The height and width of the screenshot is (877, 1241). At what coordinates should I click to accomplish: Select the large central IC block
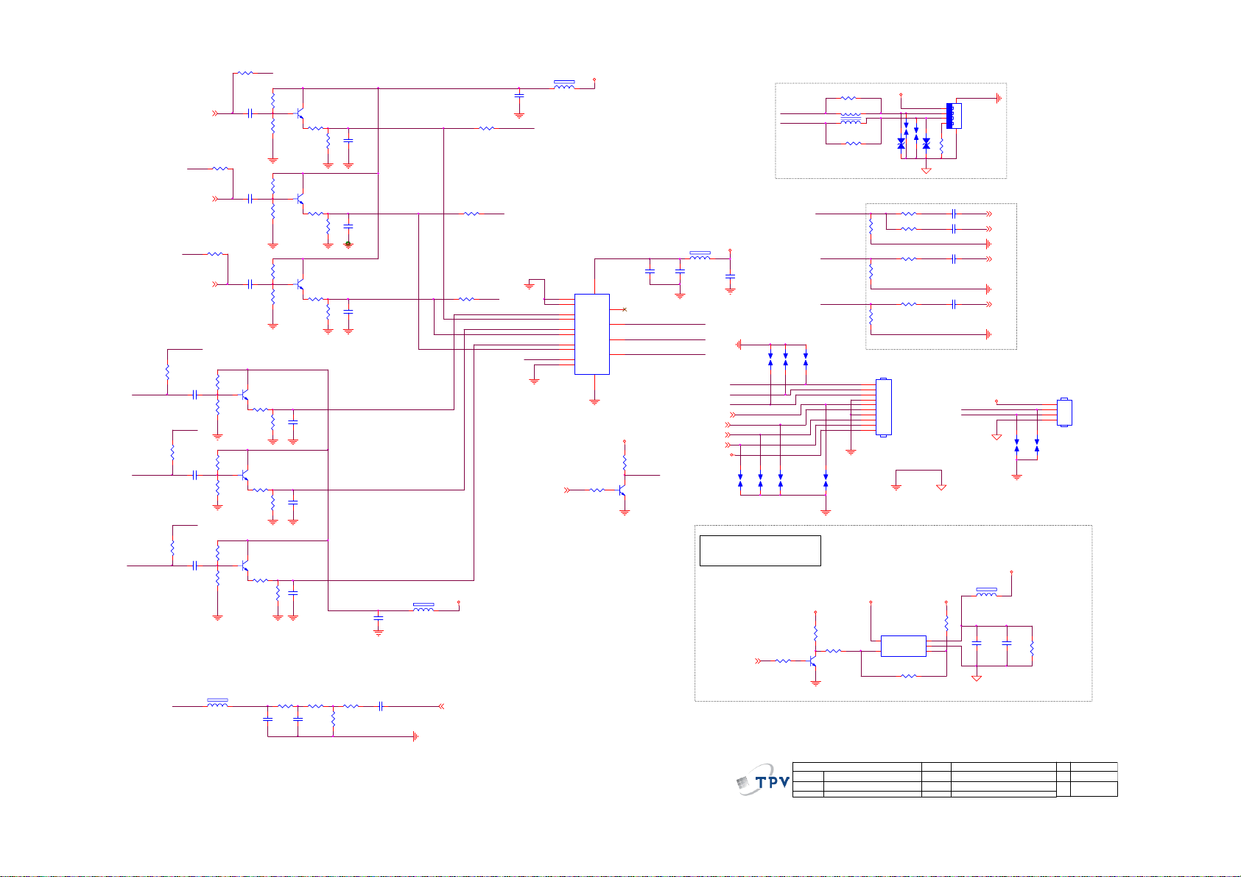pos(592,334)
